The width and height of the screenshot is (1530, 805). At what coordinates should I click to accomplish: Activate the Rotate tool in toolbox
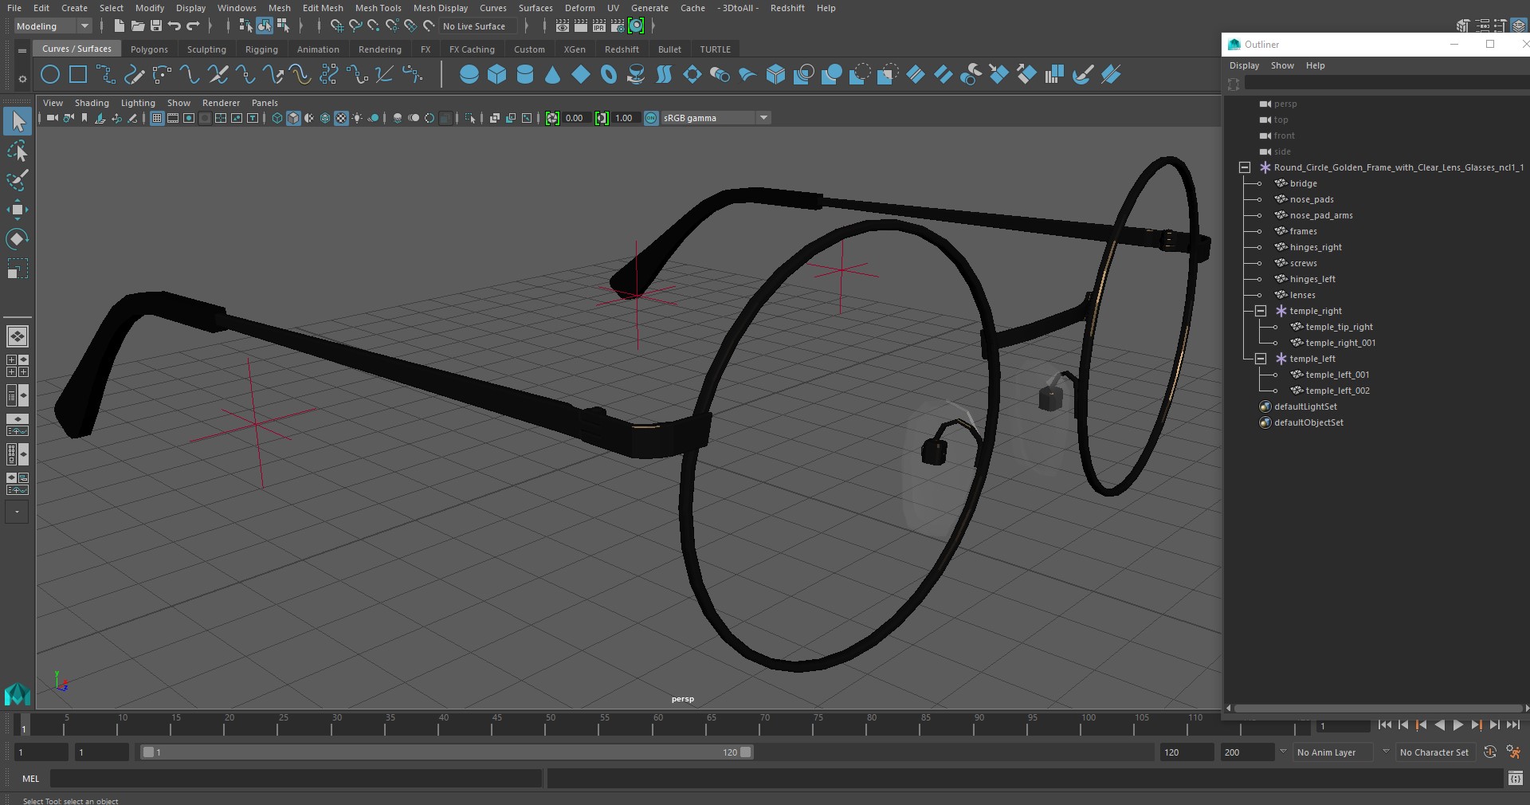[18, 239]
